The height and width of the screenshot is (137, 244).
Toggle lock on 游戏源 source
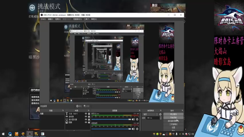[89, 116]
